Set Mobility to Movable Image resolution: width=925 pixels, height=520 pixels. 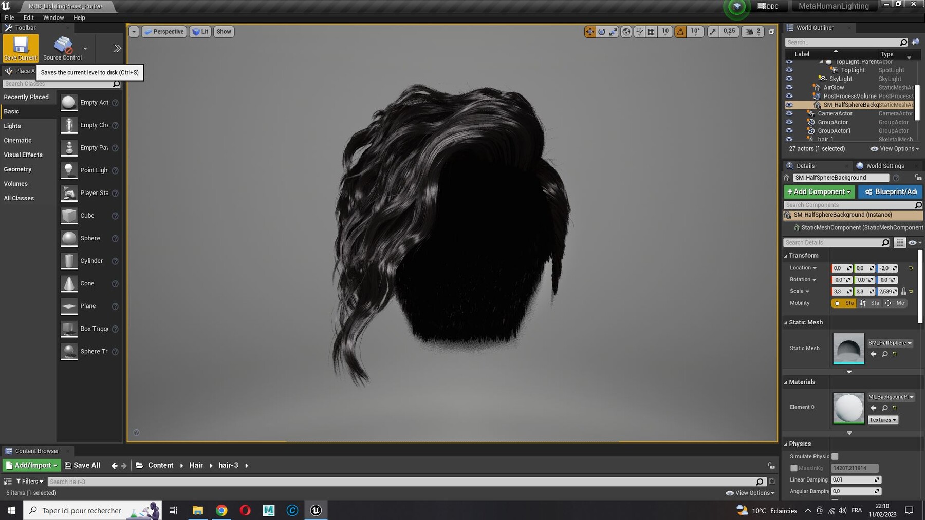click(x=895, y=303)
